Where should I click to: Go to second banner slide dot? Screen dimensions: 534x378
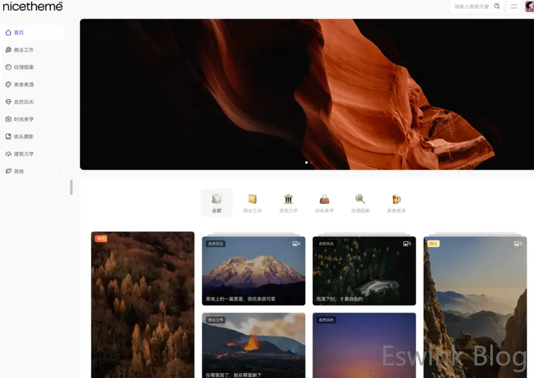(x=312, y=162)
